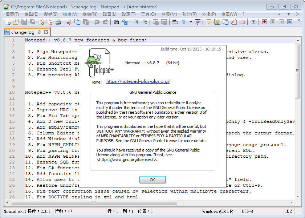Click Windows (CR LF) in status bar
305x218 pixels.
coord(217,211)
